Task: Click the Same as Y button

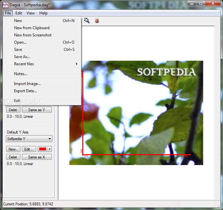Action: (x=37, y=110)
